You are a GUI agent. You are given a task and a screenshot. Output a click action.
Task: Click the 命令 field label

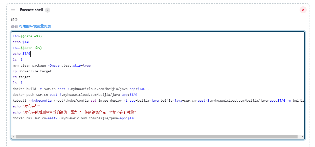click(x=14, y=19)
